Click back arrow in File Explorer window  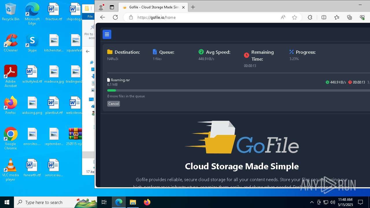(88, 51)
